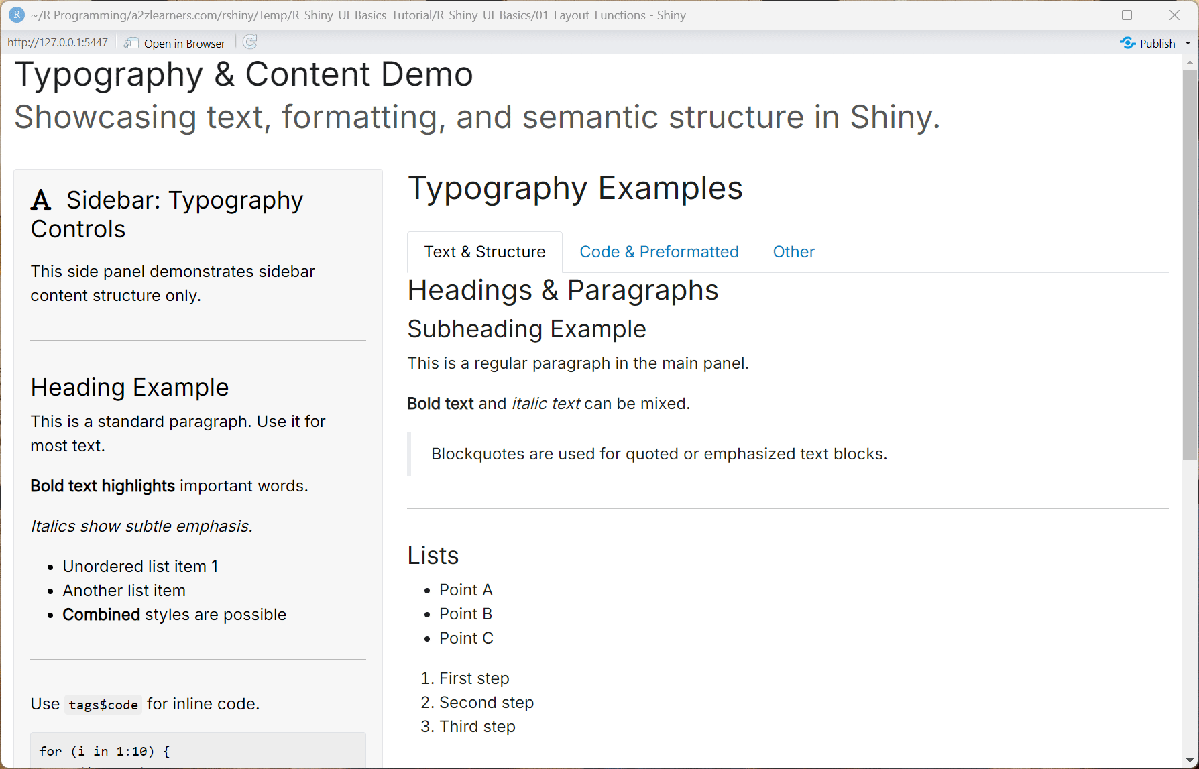The height and width of the screenshot is (769, 1199).
Task: Click the scrollbar up arrow
Action: click(1190, 62)
